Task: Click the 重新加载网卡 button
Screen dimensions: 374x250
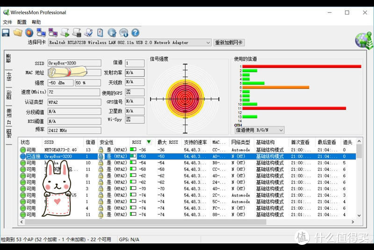Action: click(x=229, y=43)
